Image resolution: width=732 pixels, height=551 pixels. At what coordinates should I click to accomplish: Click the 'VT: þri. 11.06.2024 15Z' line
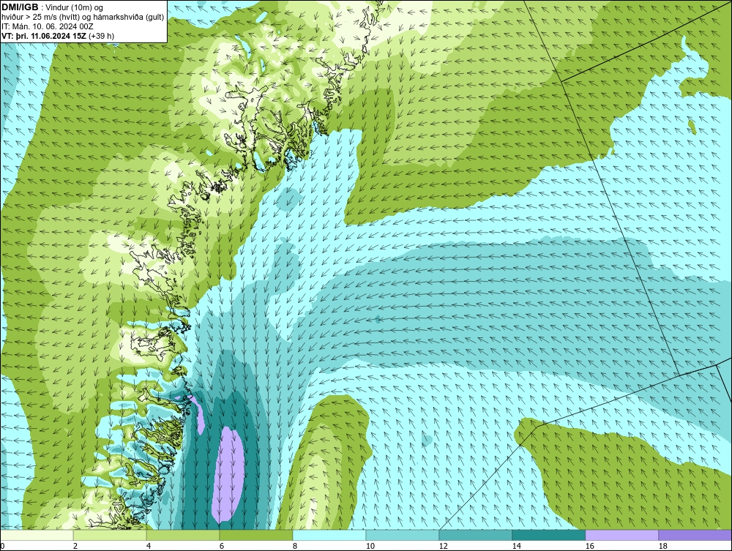click(x=58, y=35)
